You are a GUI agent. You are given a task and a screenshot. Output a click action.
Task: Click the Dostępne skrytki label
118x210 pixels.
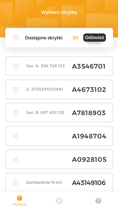pyautogui.click(x=44, y=38)
